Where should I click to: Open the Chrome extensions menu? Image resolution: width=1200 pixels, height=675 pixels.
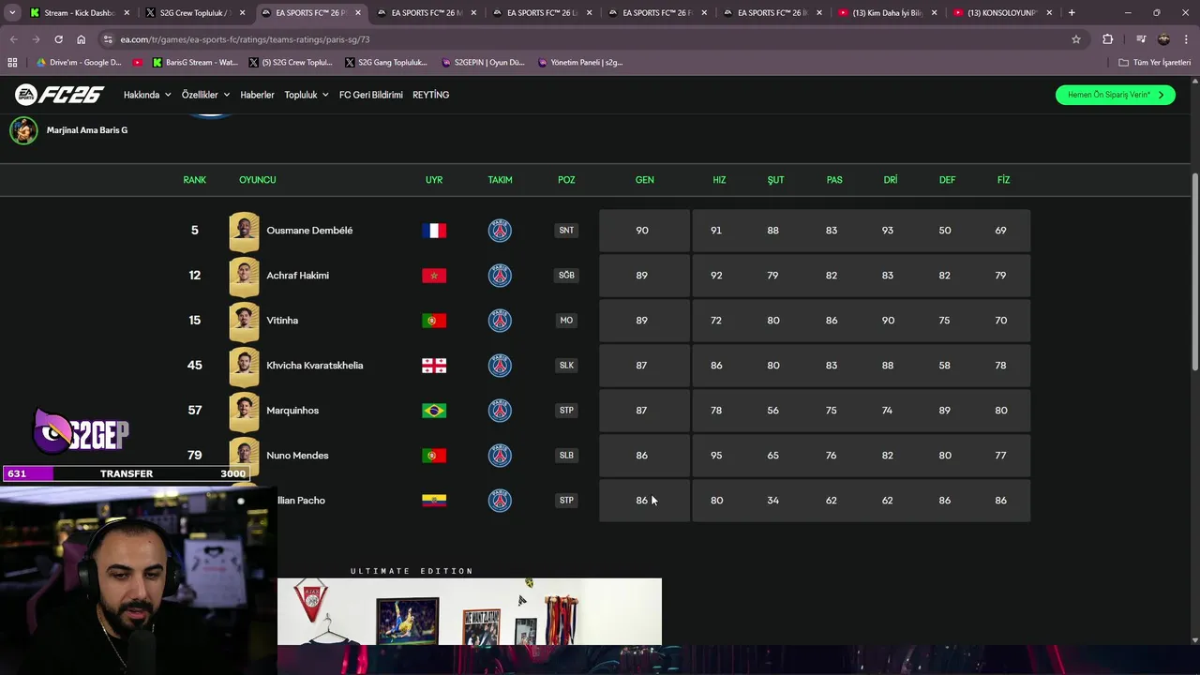(1108, 39)
